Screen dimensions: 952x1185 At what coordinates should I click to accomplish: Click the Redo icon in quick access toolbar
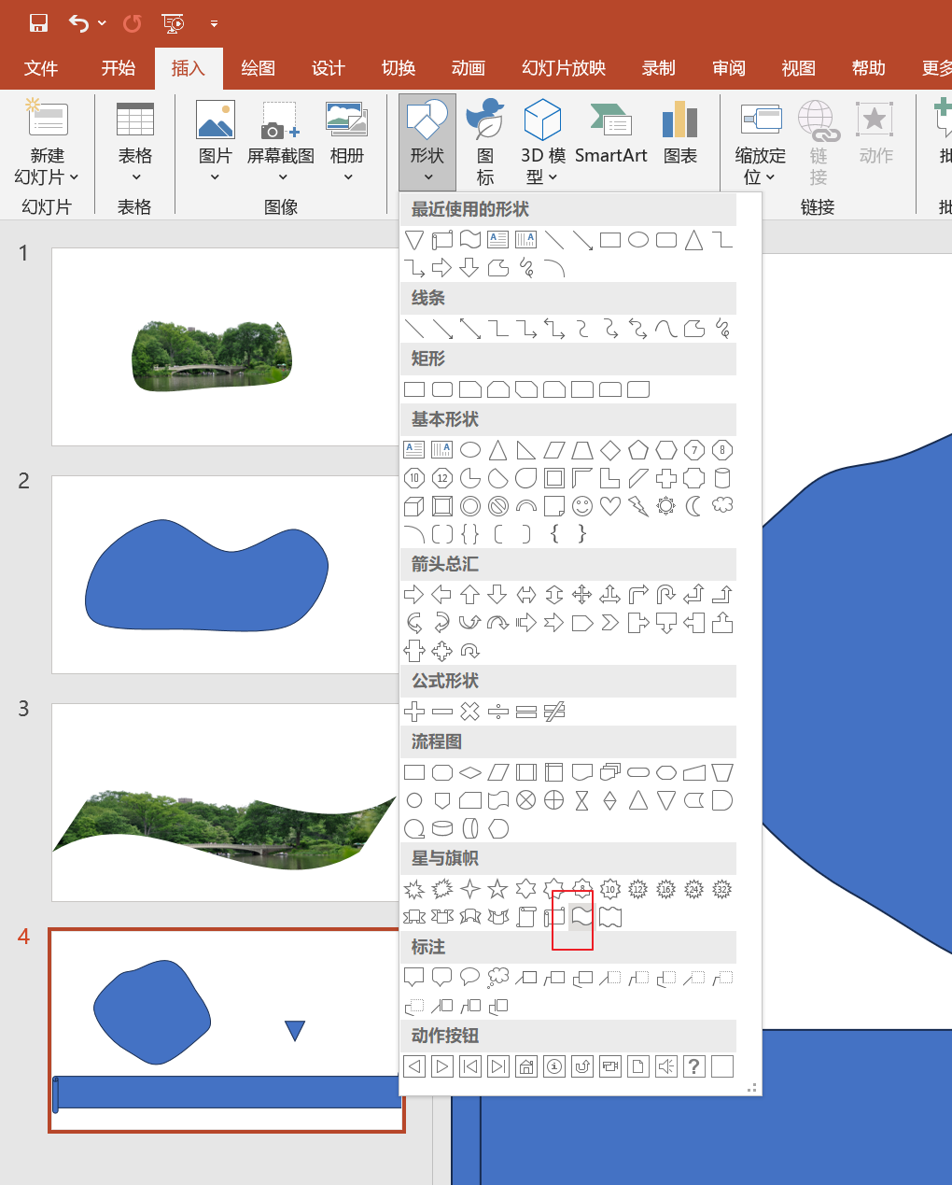[133, 22]
